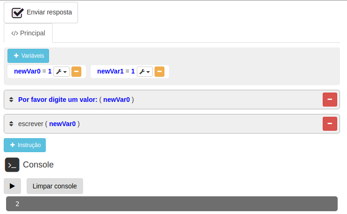Click the Console terminal icon
The width and height of the screenshot is (347, 214).
click(x=12, y=165)
